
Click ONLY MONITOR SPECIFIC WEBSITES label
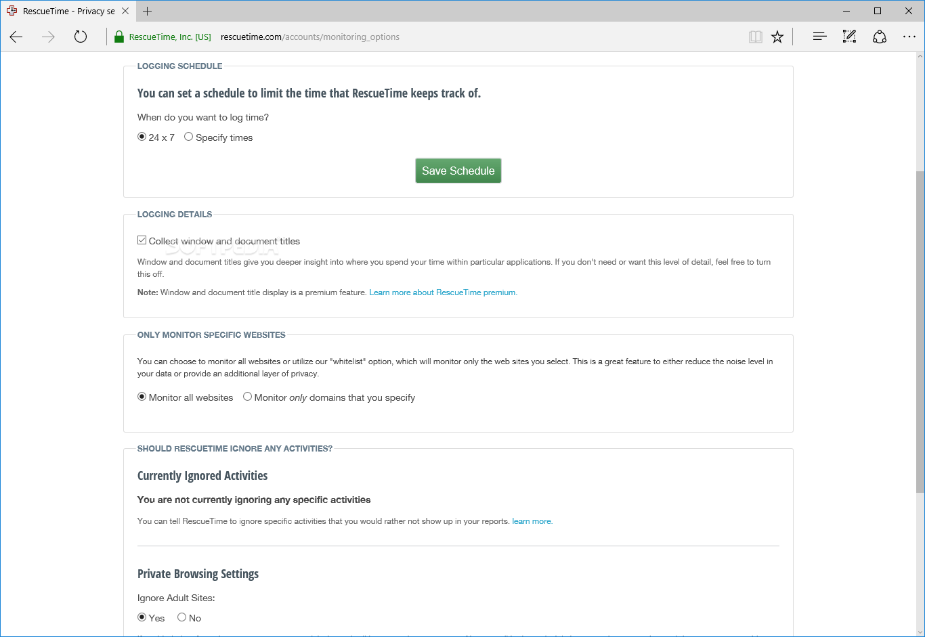pyautogui.click(x=211, y=335)
